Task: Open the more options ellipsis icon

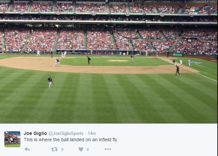Action: 108,149
